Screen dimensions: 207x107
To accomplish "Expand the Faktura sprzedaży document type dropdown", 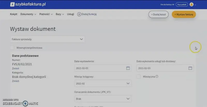I will click(47, 39).
